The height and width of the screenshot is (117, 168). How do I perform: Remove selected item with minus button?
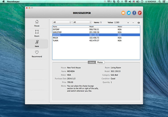(133, 22)
